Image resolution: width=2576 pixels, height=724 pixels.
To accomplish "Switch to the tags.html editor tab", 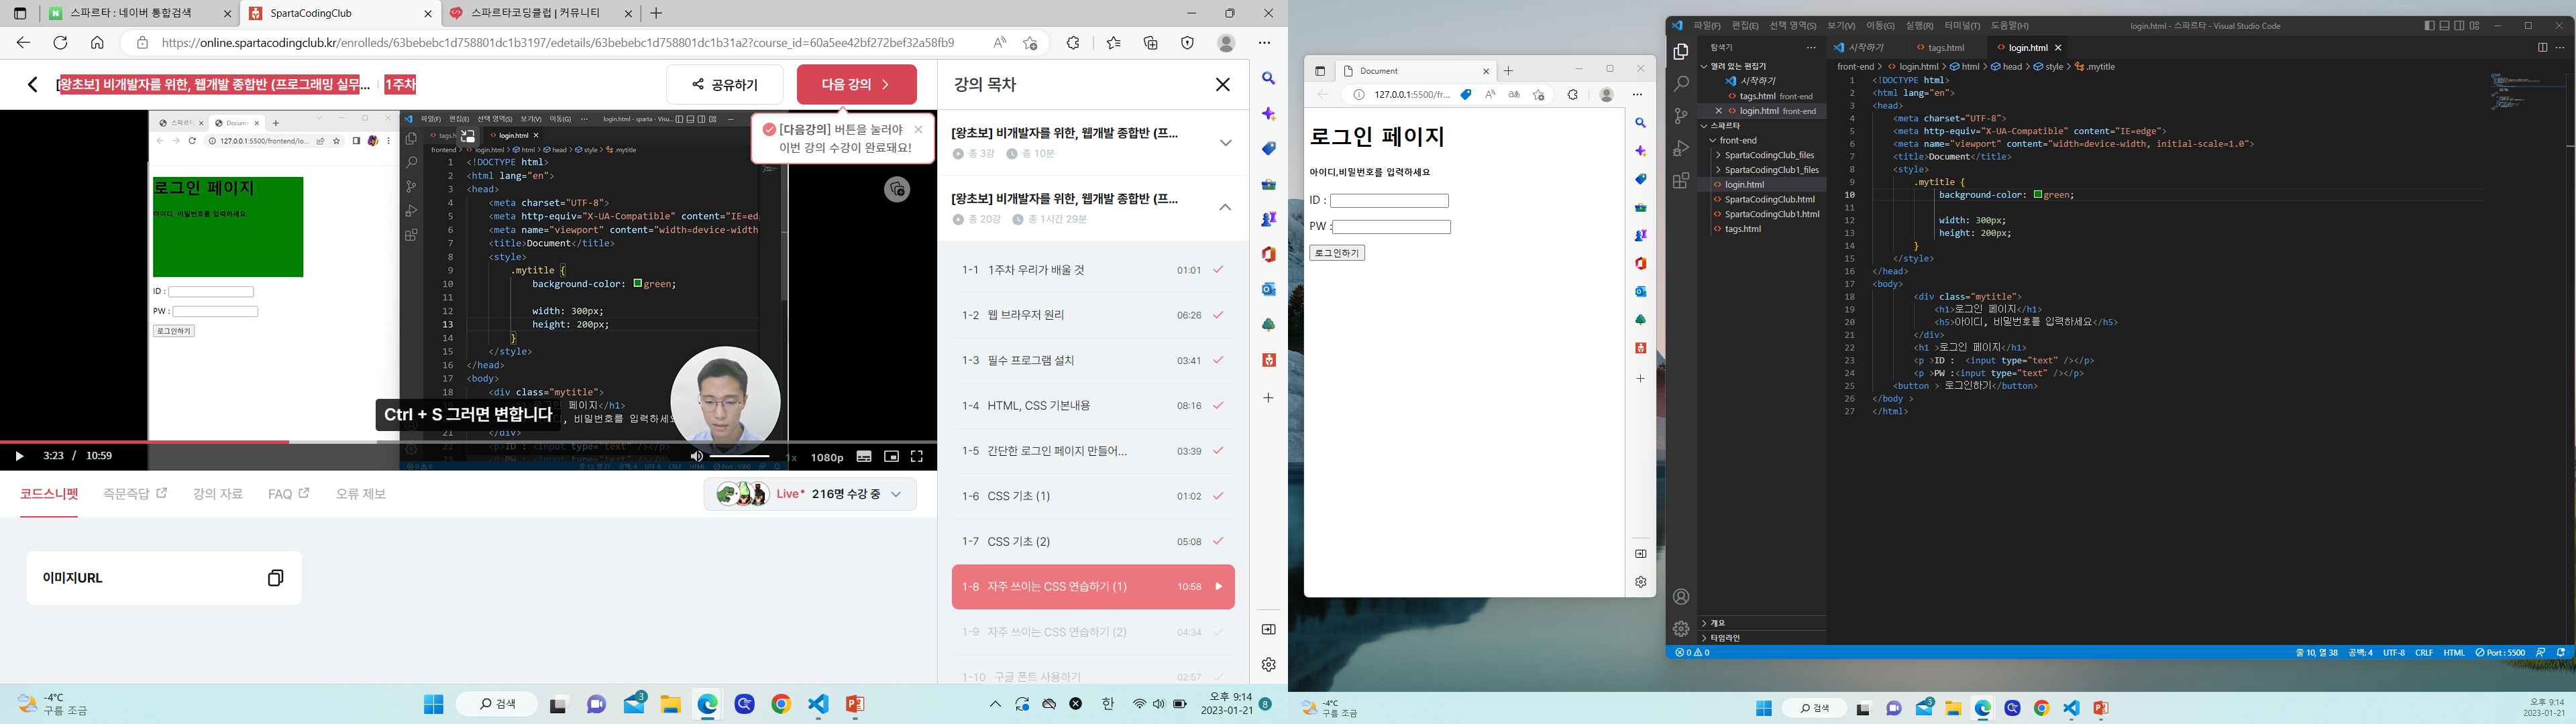I will pyautogui.click(x=1946, y=47).
